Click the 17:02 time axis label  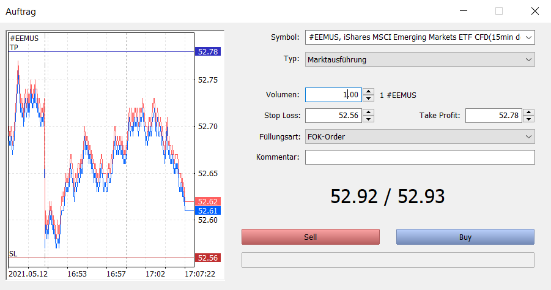pos(155,274)
